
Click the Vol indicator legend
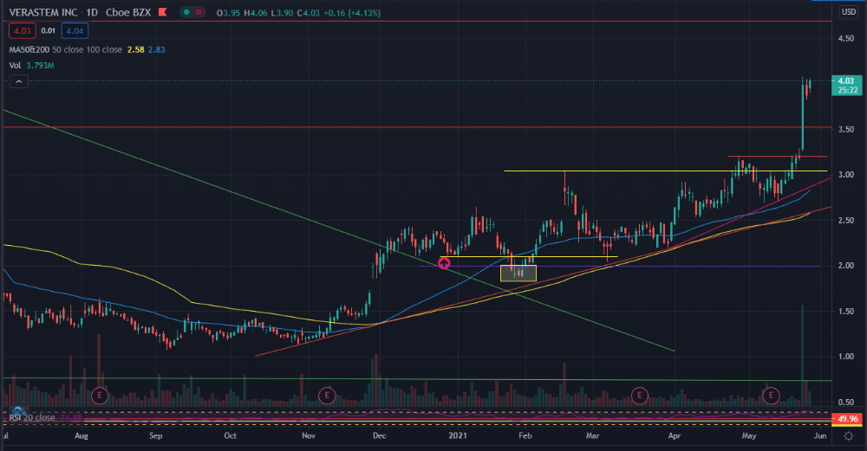[x=15, y=64]
